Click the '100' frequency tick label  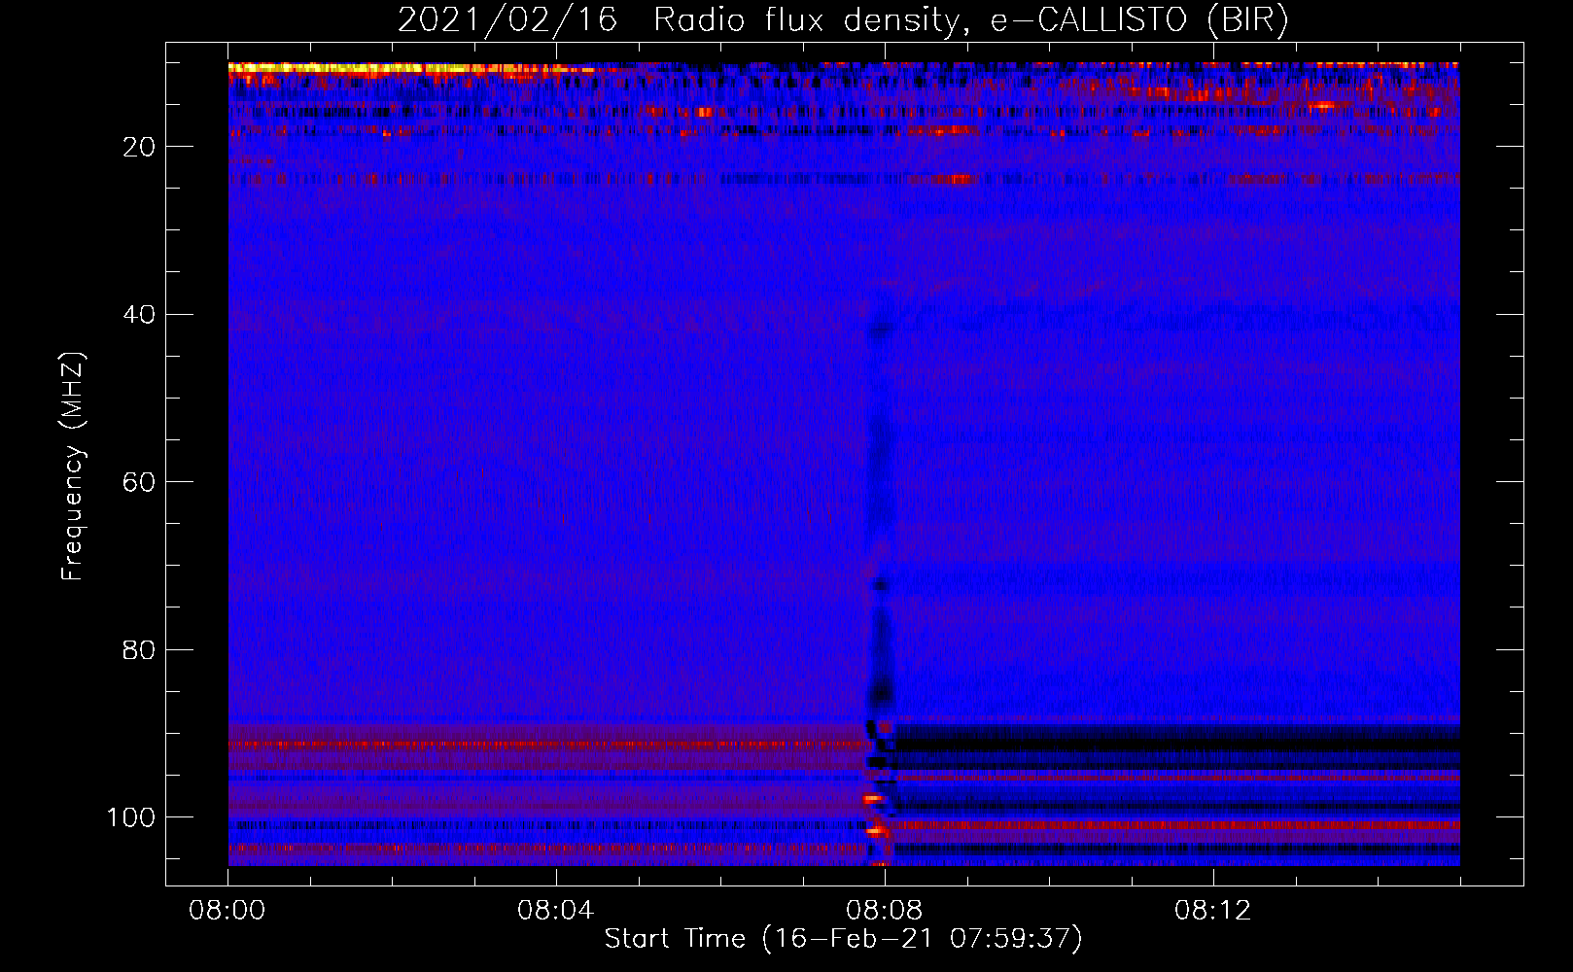tap(131, 817)
